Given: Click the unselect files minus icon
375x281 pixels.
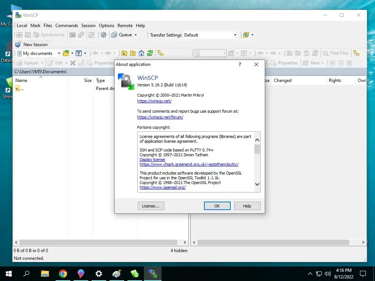Looking at the screenshot, I should click(x=341, y=63).
